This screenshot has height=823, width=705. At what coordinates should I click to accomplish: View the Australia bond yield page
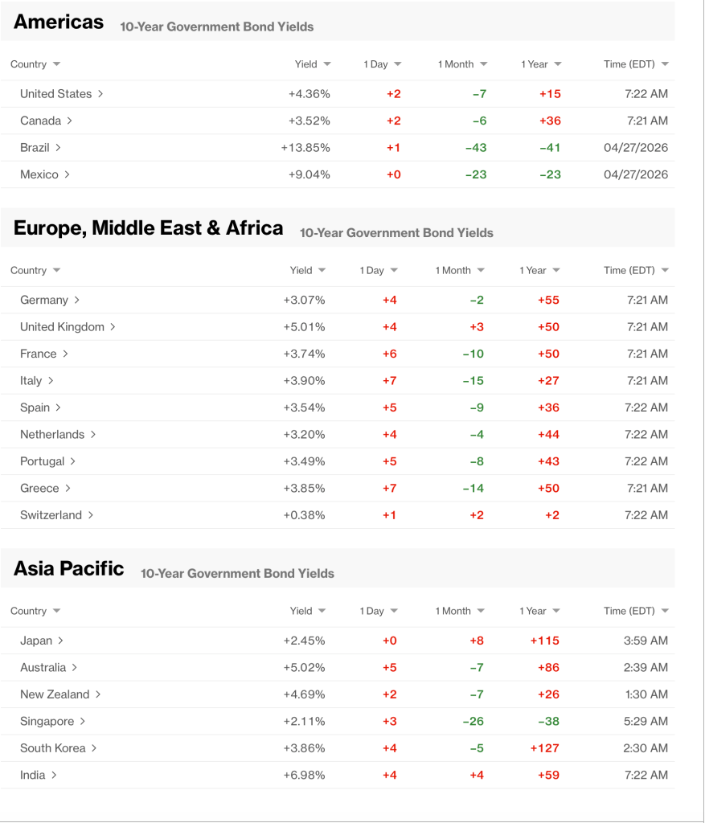pos(43,668)
